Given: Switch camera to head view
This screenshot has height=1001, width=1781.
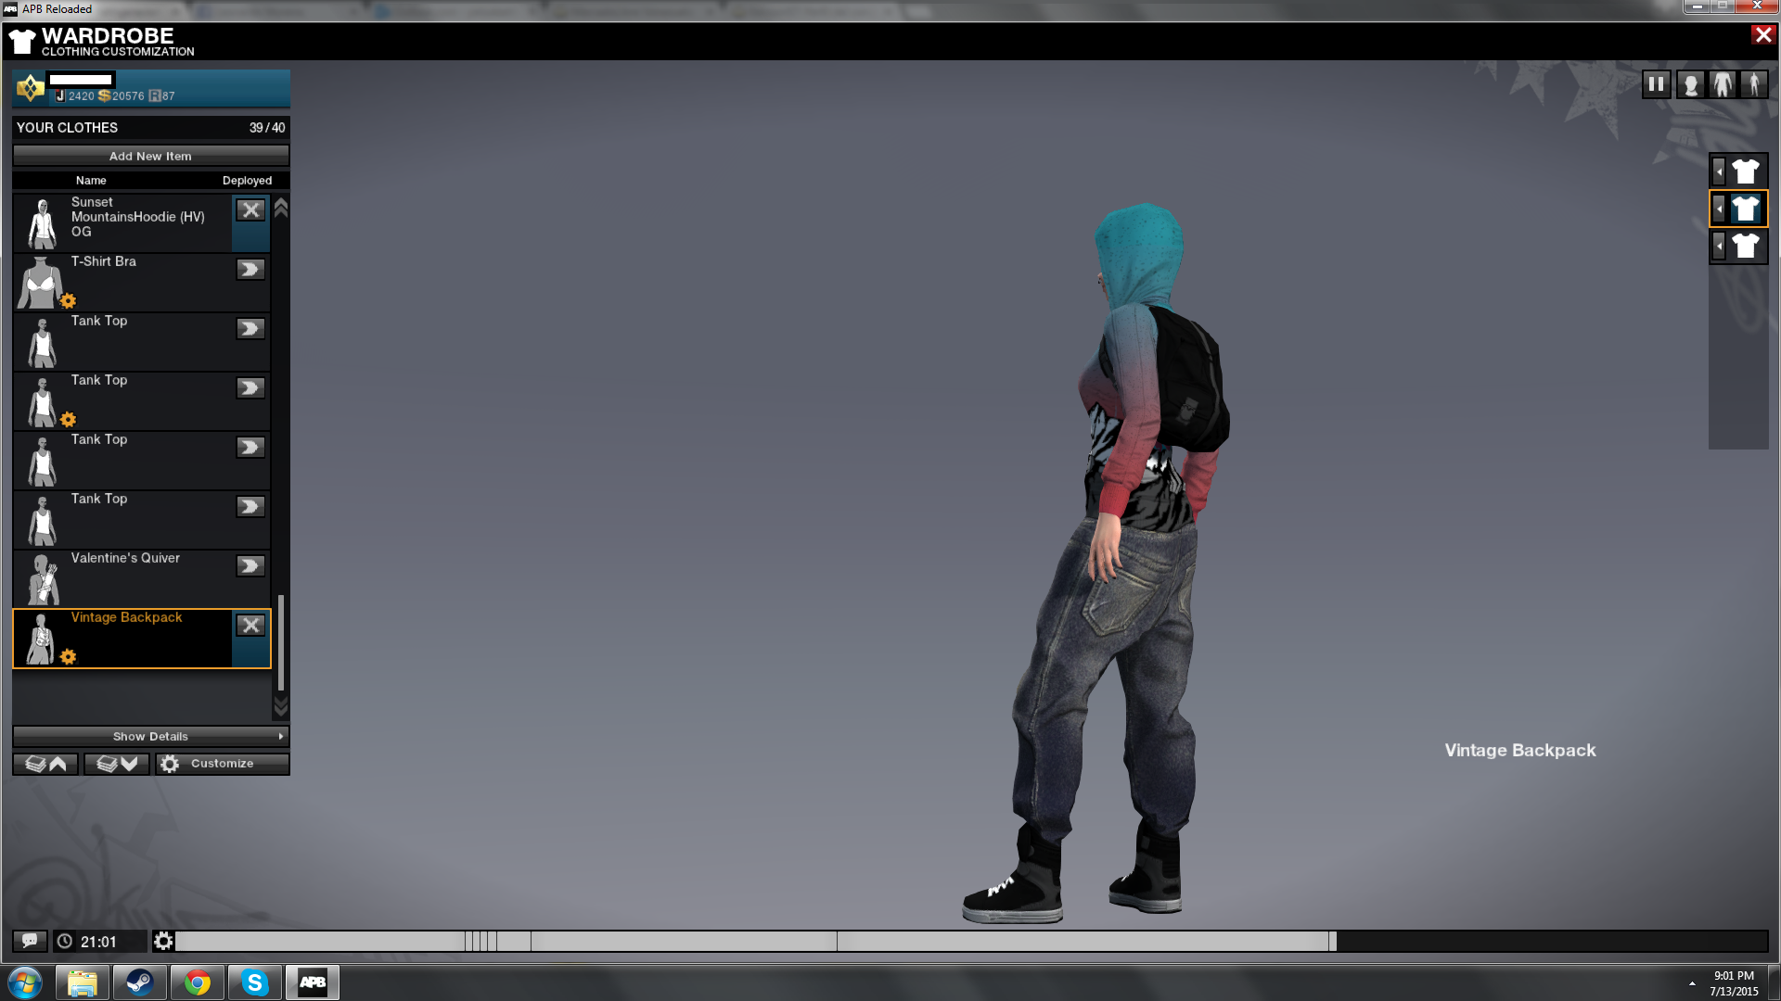Looking at the screenshot, I should click(1690, 84).
